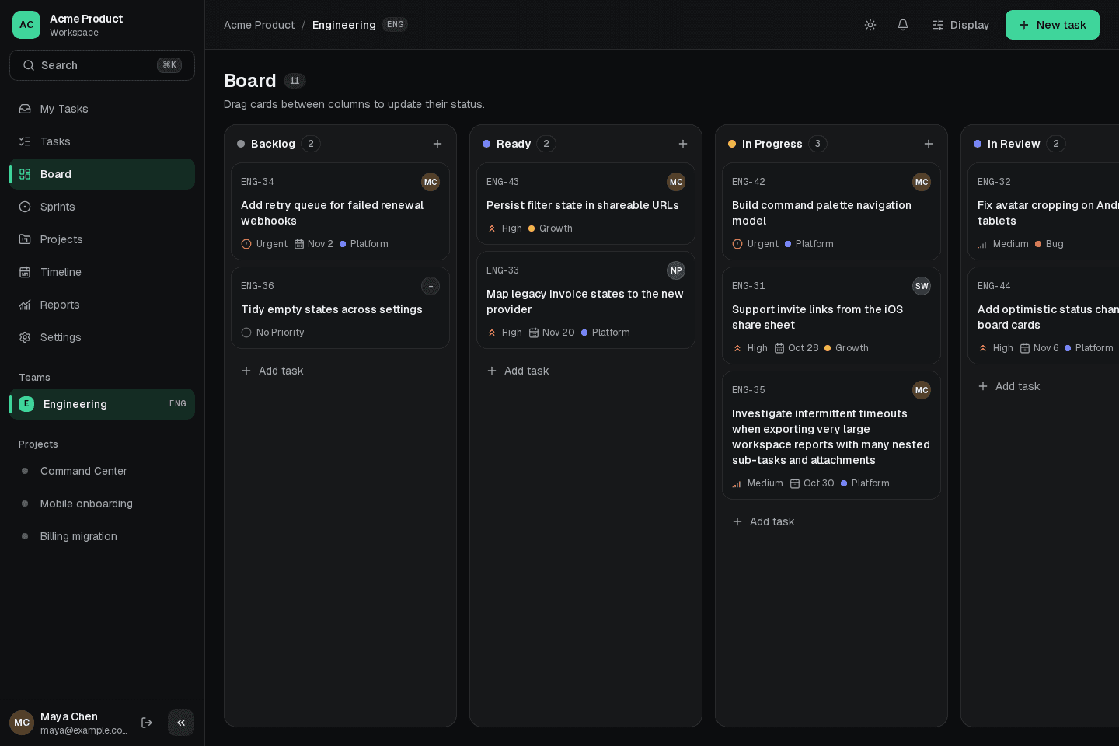
Task: Select the Engineering team
Action: coord(102,404)
